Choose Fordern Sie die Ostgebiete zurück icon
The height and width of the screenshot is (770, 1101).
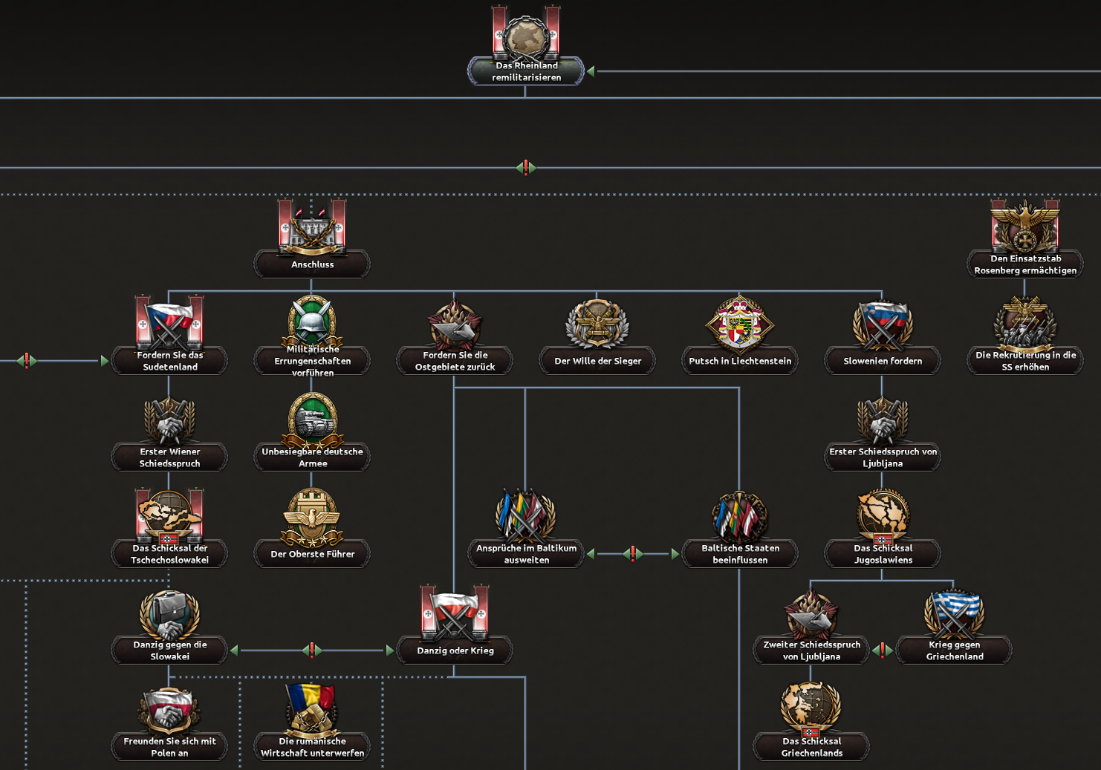[x=455, y=324]
